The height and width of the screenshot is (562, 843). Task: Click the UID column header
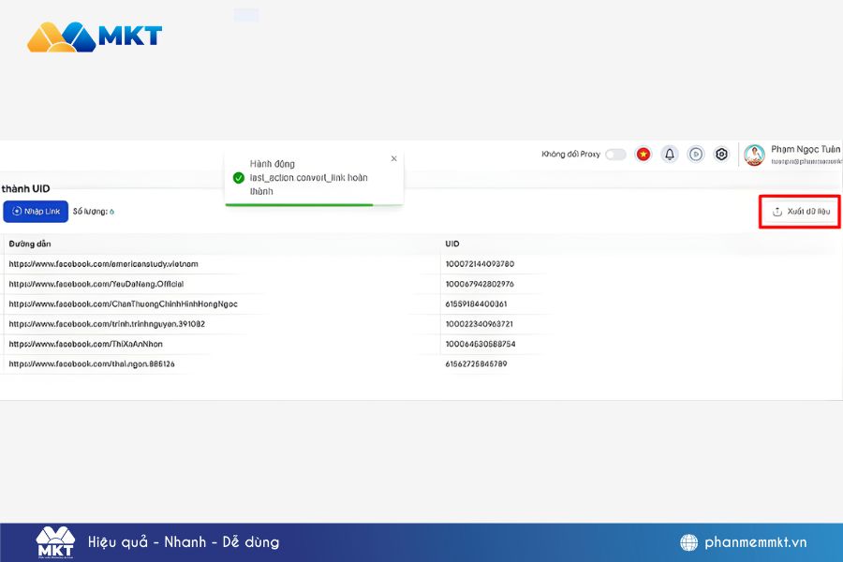click(452, 244)
